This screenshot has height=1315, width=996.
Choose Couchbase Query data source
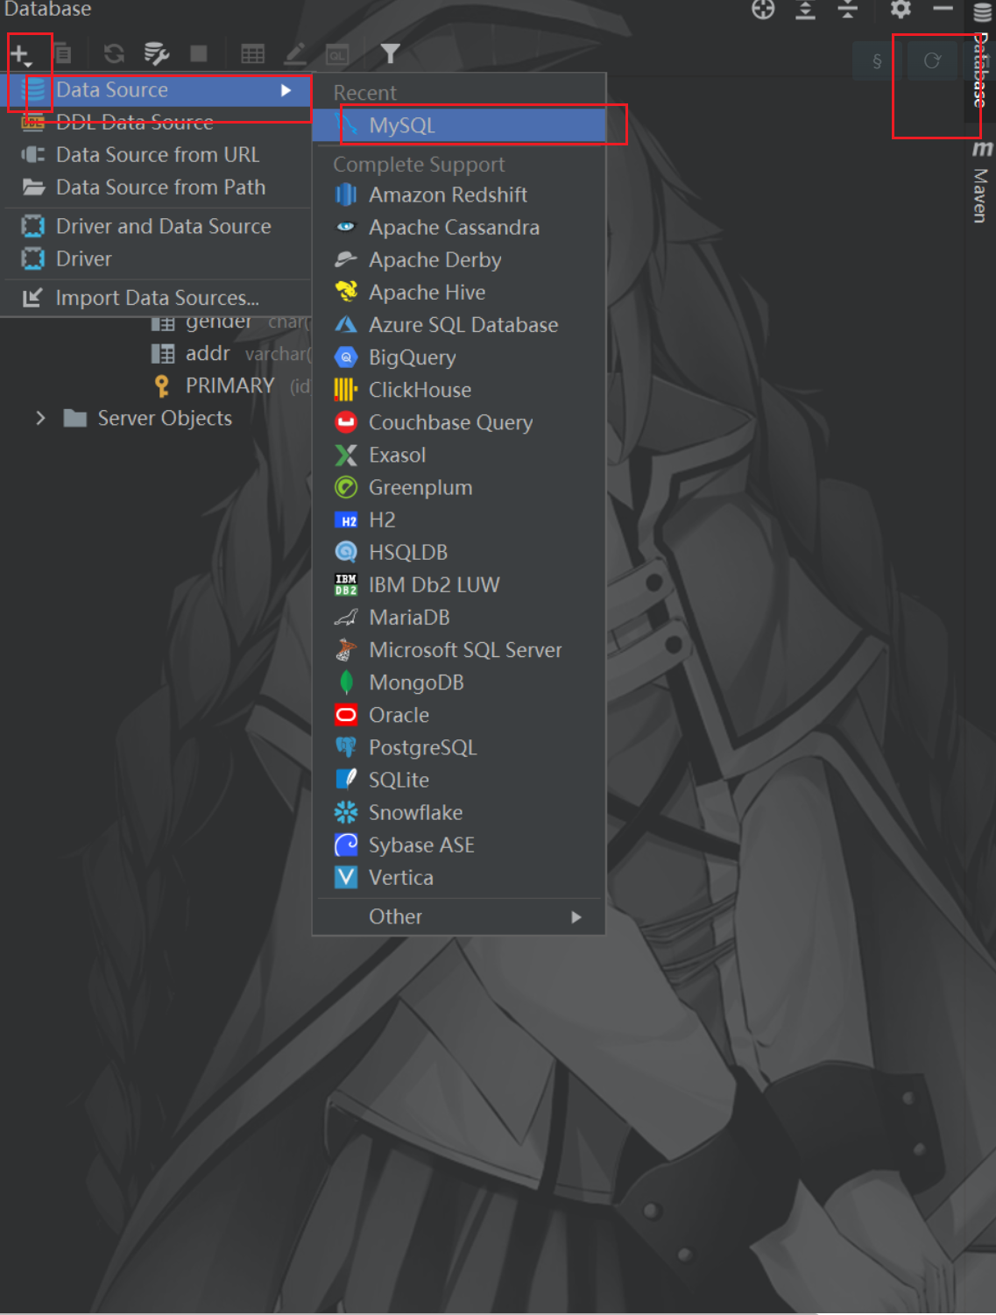[459, 422]
